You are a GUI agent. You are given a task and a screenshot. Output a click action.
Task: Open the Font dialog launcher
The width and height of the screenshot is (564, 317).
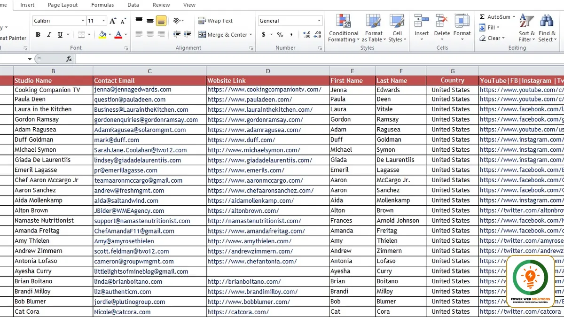point(126,48)
